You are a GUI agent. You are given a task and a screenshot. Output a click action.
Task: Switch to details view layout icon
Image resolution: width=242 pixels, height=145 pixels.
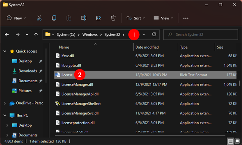(230, 141)
